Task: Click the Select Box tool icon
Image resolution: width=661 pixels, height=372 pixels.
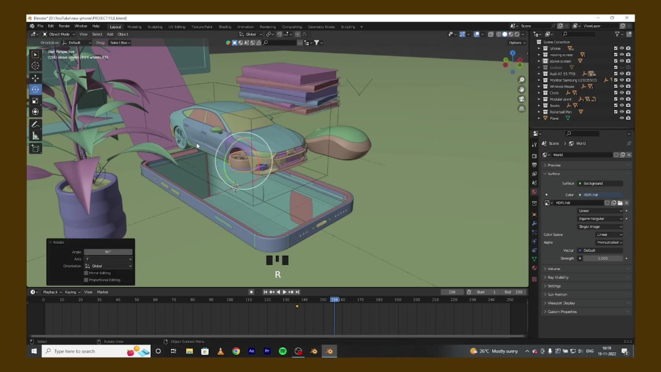Action: click(35, 54)
